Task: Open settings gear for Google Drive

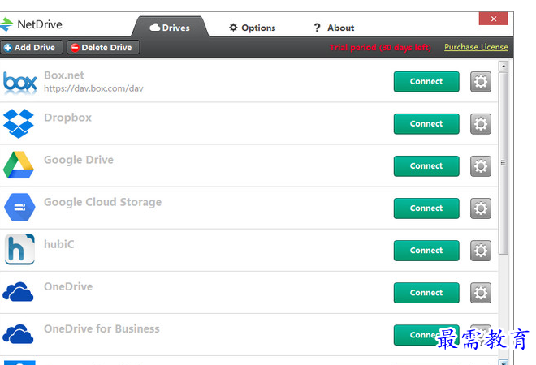Action: pyautogui.click(x=480, y=166)
